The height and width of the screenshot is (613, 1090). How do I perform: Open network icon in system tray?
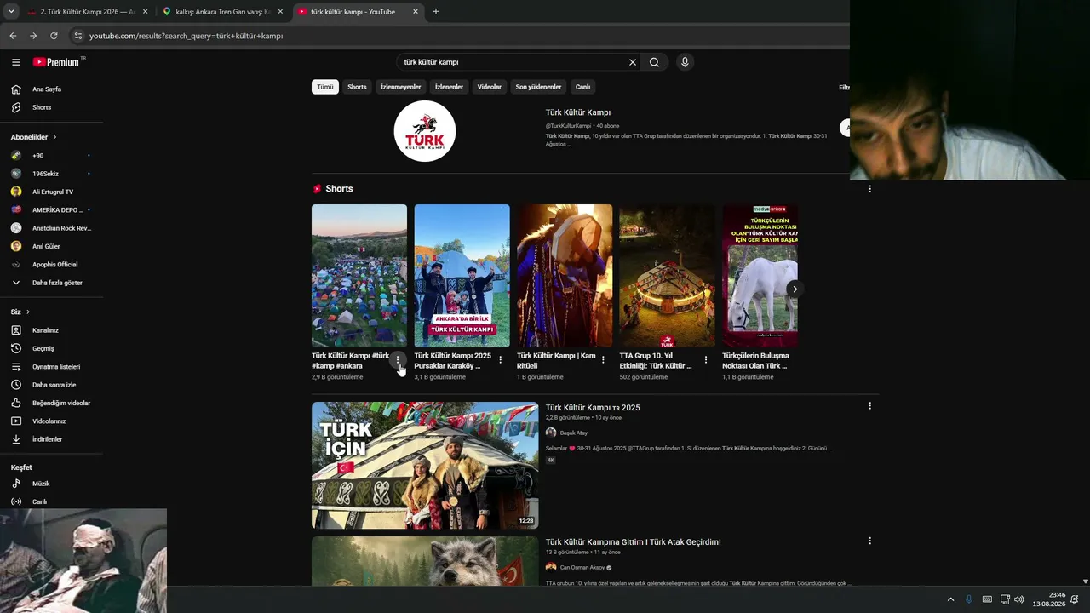[1005, 599]
